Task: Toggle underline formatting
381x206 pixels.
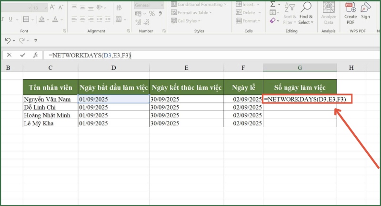Action: click(x=10, y=19)
